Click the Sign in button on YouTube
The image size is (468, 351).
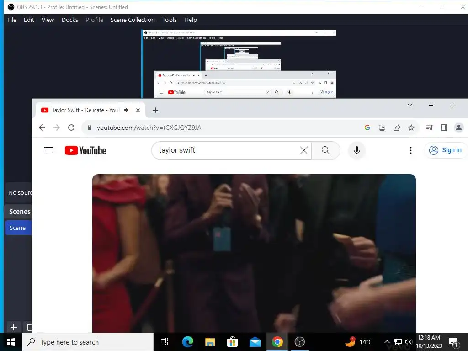click(x=446, y=150)
